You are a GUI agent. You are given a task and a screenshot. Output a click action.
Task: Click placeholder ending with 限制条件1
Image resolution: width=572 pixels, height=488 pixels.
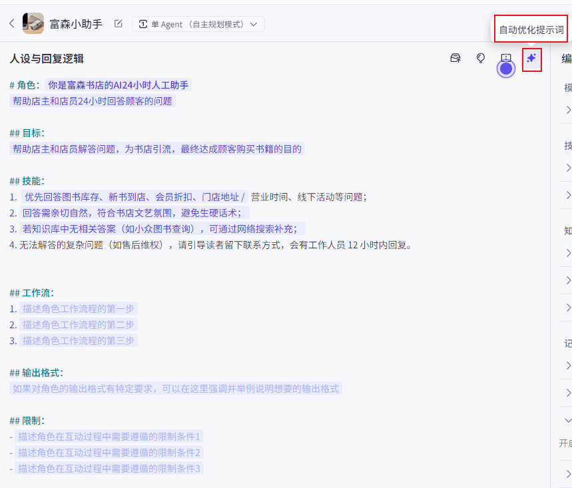pos(109,437)
